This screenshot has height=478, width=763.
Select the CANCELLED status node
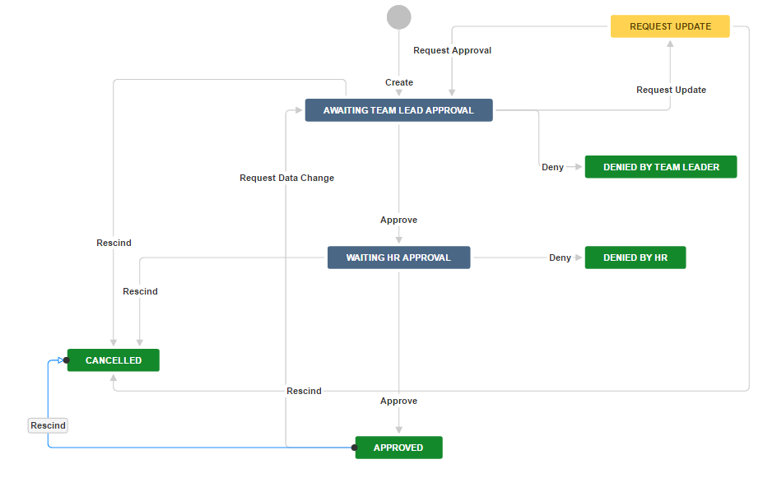[x=114, y=360]
